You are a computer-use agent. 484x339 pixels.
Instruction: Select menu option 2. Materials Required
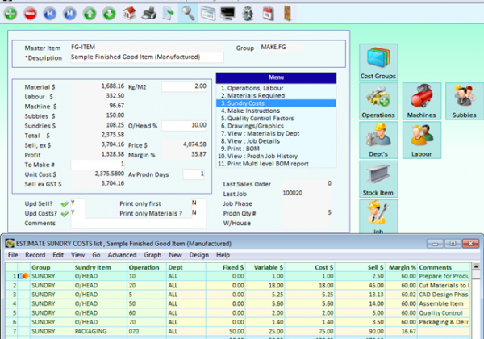tap(276, 96)
